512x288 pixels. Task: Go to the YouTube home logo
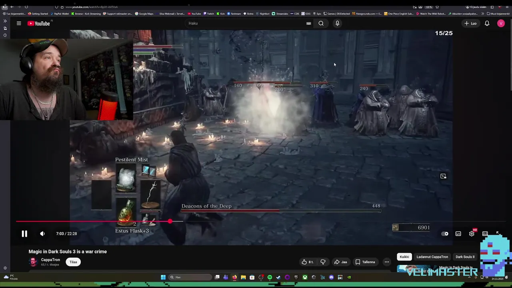(x=39, y=24)
